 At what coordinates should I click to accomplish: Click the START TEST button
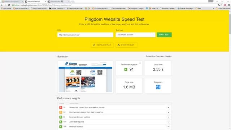point(164,35)
